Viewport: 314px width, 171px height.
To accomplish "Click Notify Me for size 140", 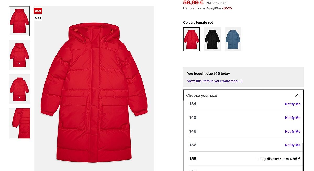I will (293, 118).
